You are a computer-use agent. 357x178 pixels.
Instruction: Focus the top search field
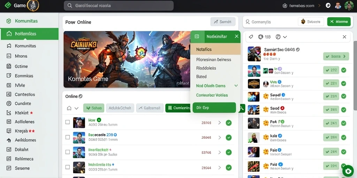119,6
